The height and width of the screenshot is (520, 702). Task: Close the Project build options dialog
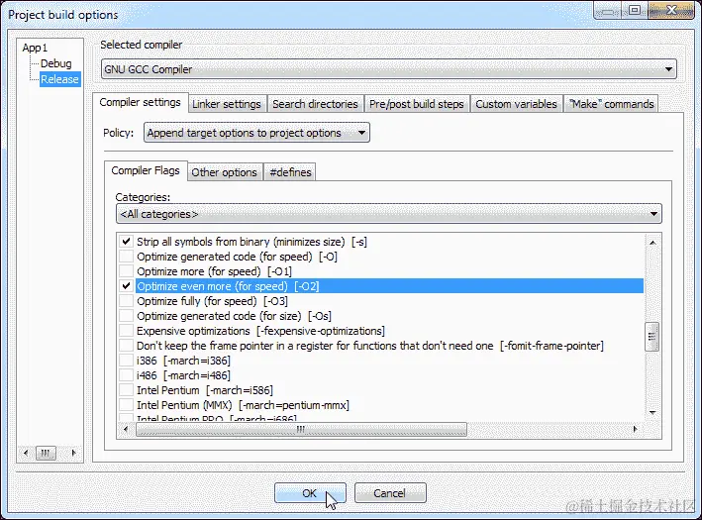pos(671,10)
